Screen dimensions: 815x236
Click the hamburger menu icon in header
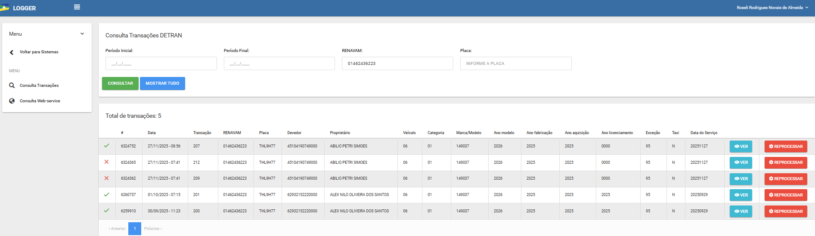point(77,7)
